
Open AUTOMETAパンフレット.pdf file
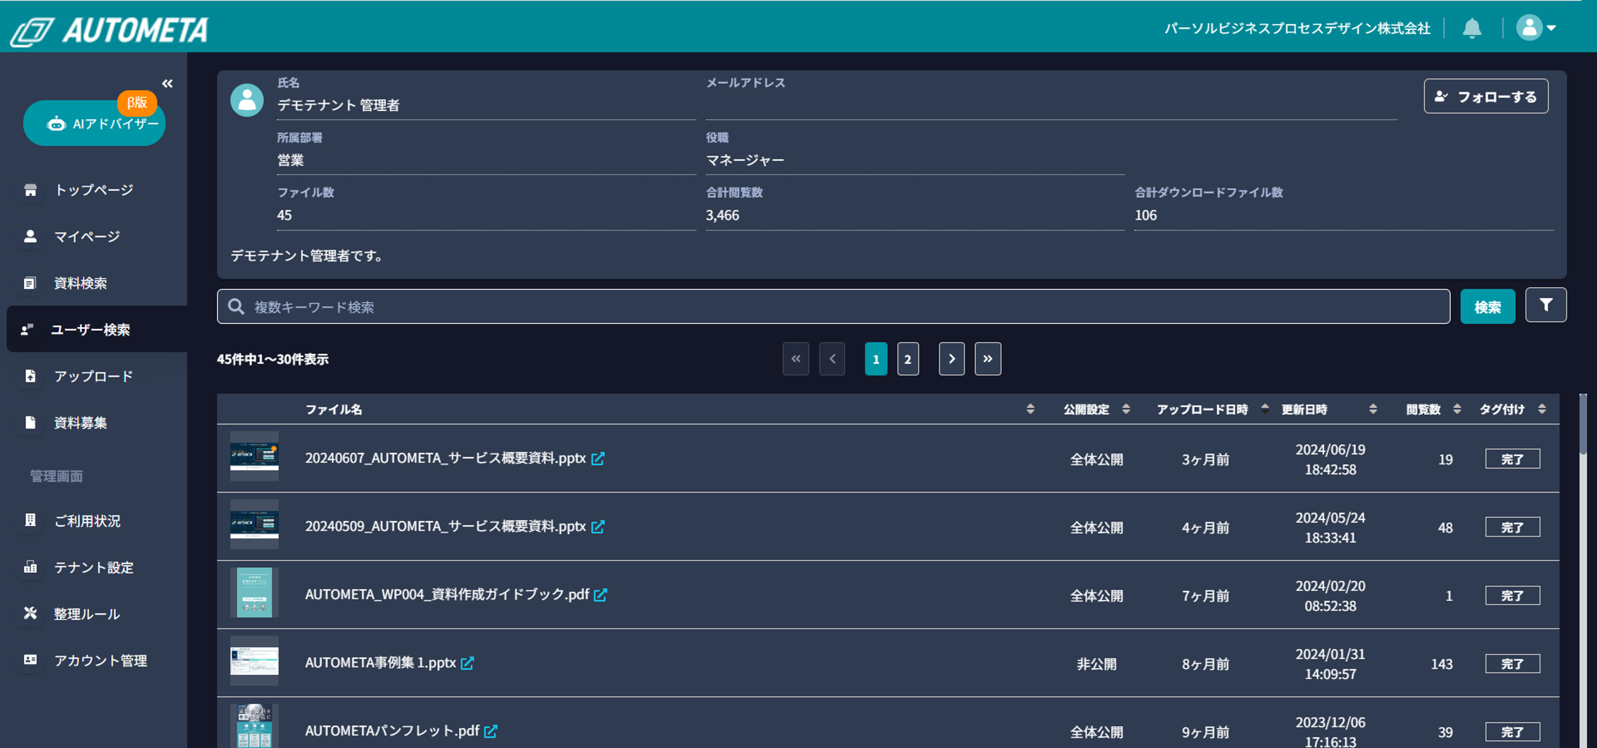tap(392, 731)
